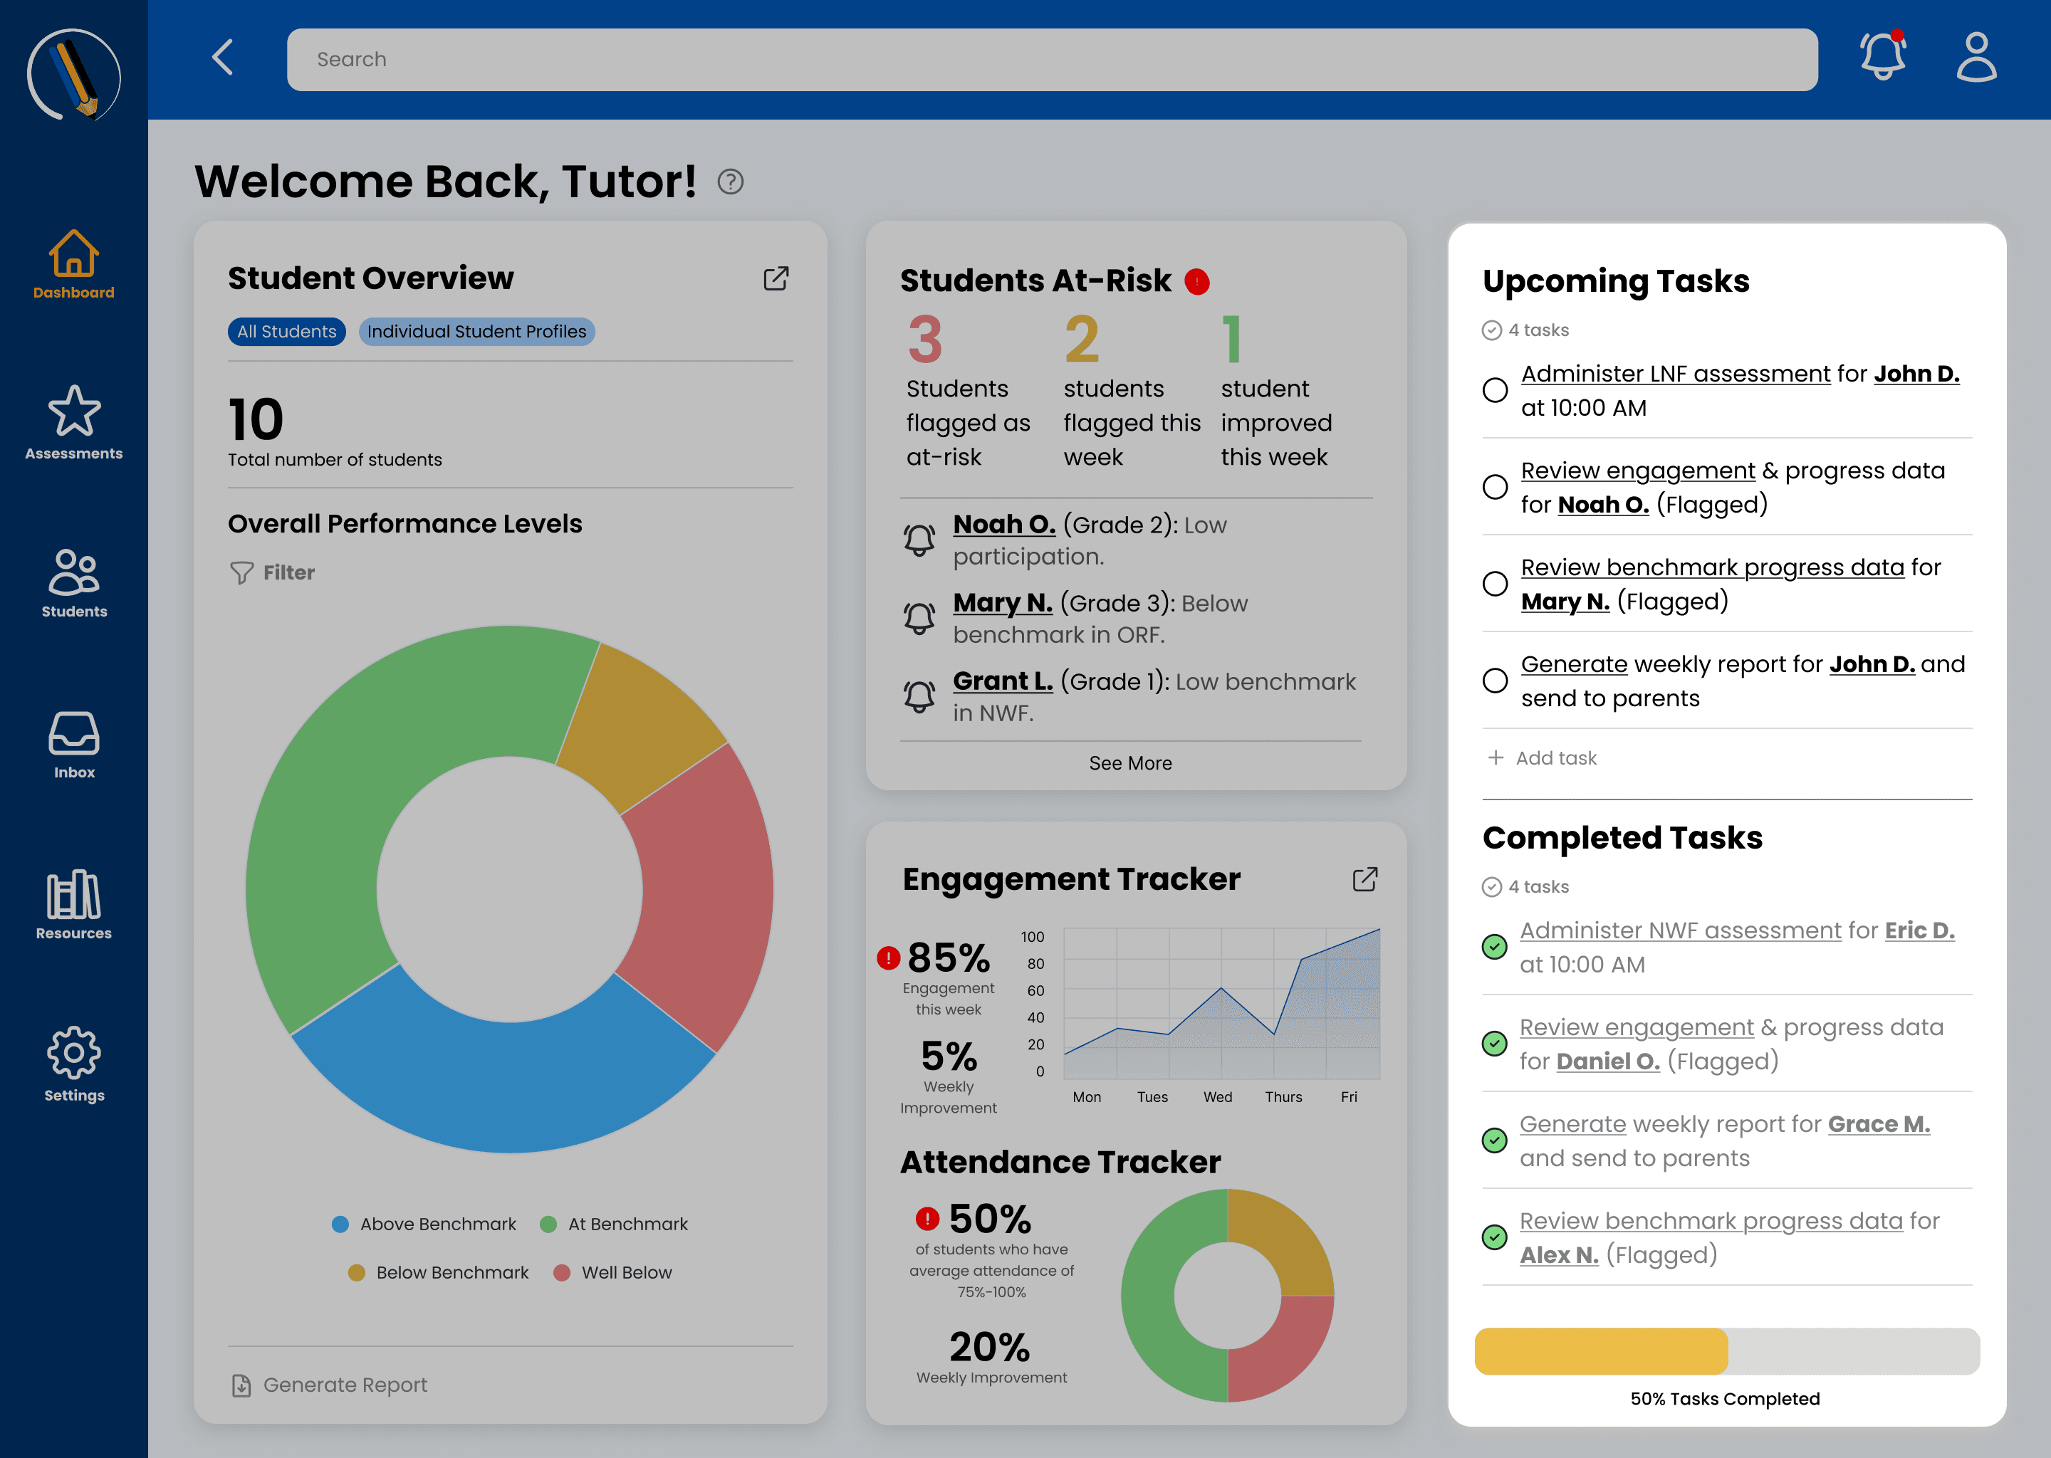The width and height of the screenshot is (2051, 1458).
Task: Expand Engagement Tracker pop-out icon
Action: [1365, 879]
